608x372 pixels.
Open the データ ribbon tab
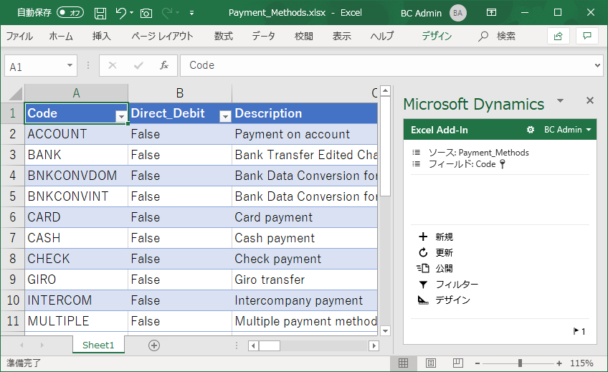(263, 37)
